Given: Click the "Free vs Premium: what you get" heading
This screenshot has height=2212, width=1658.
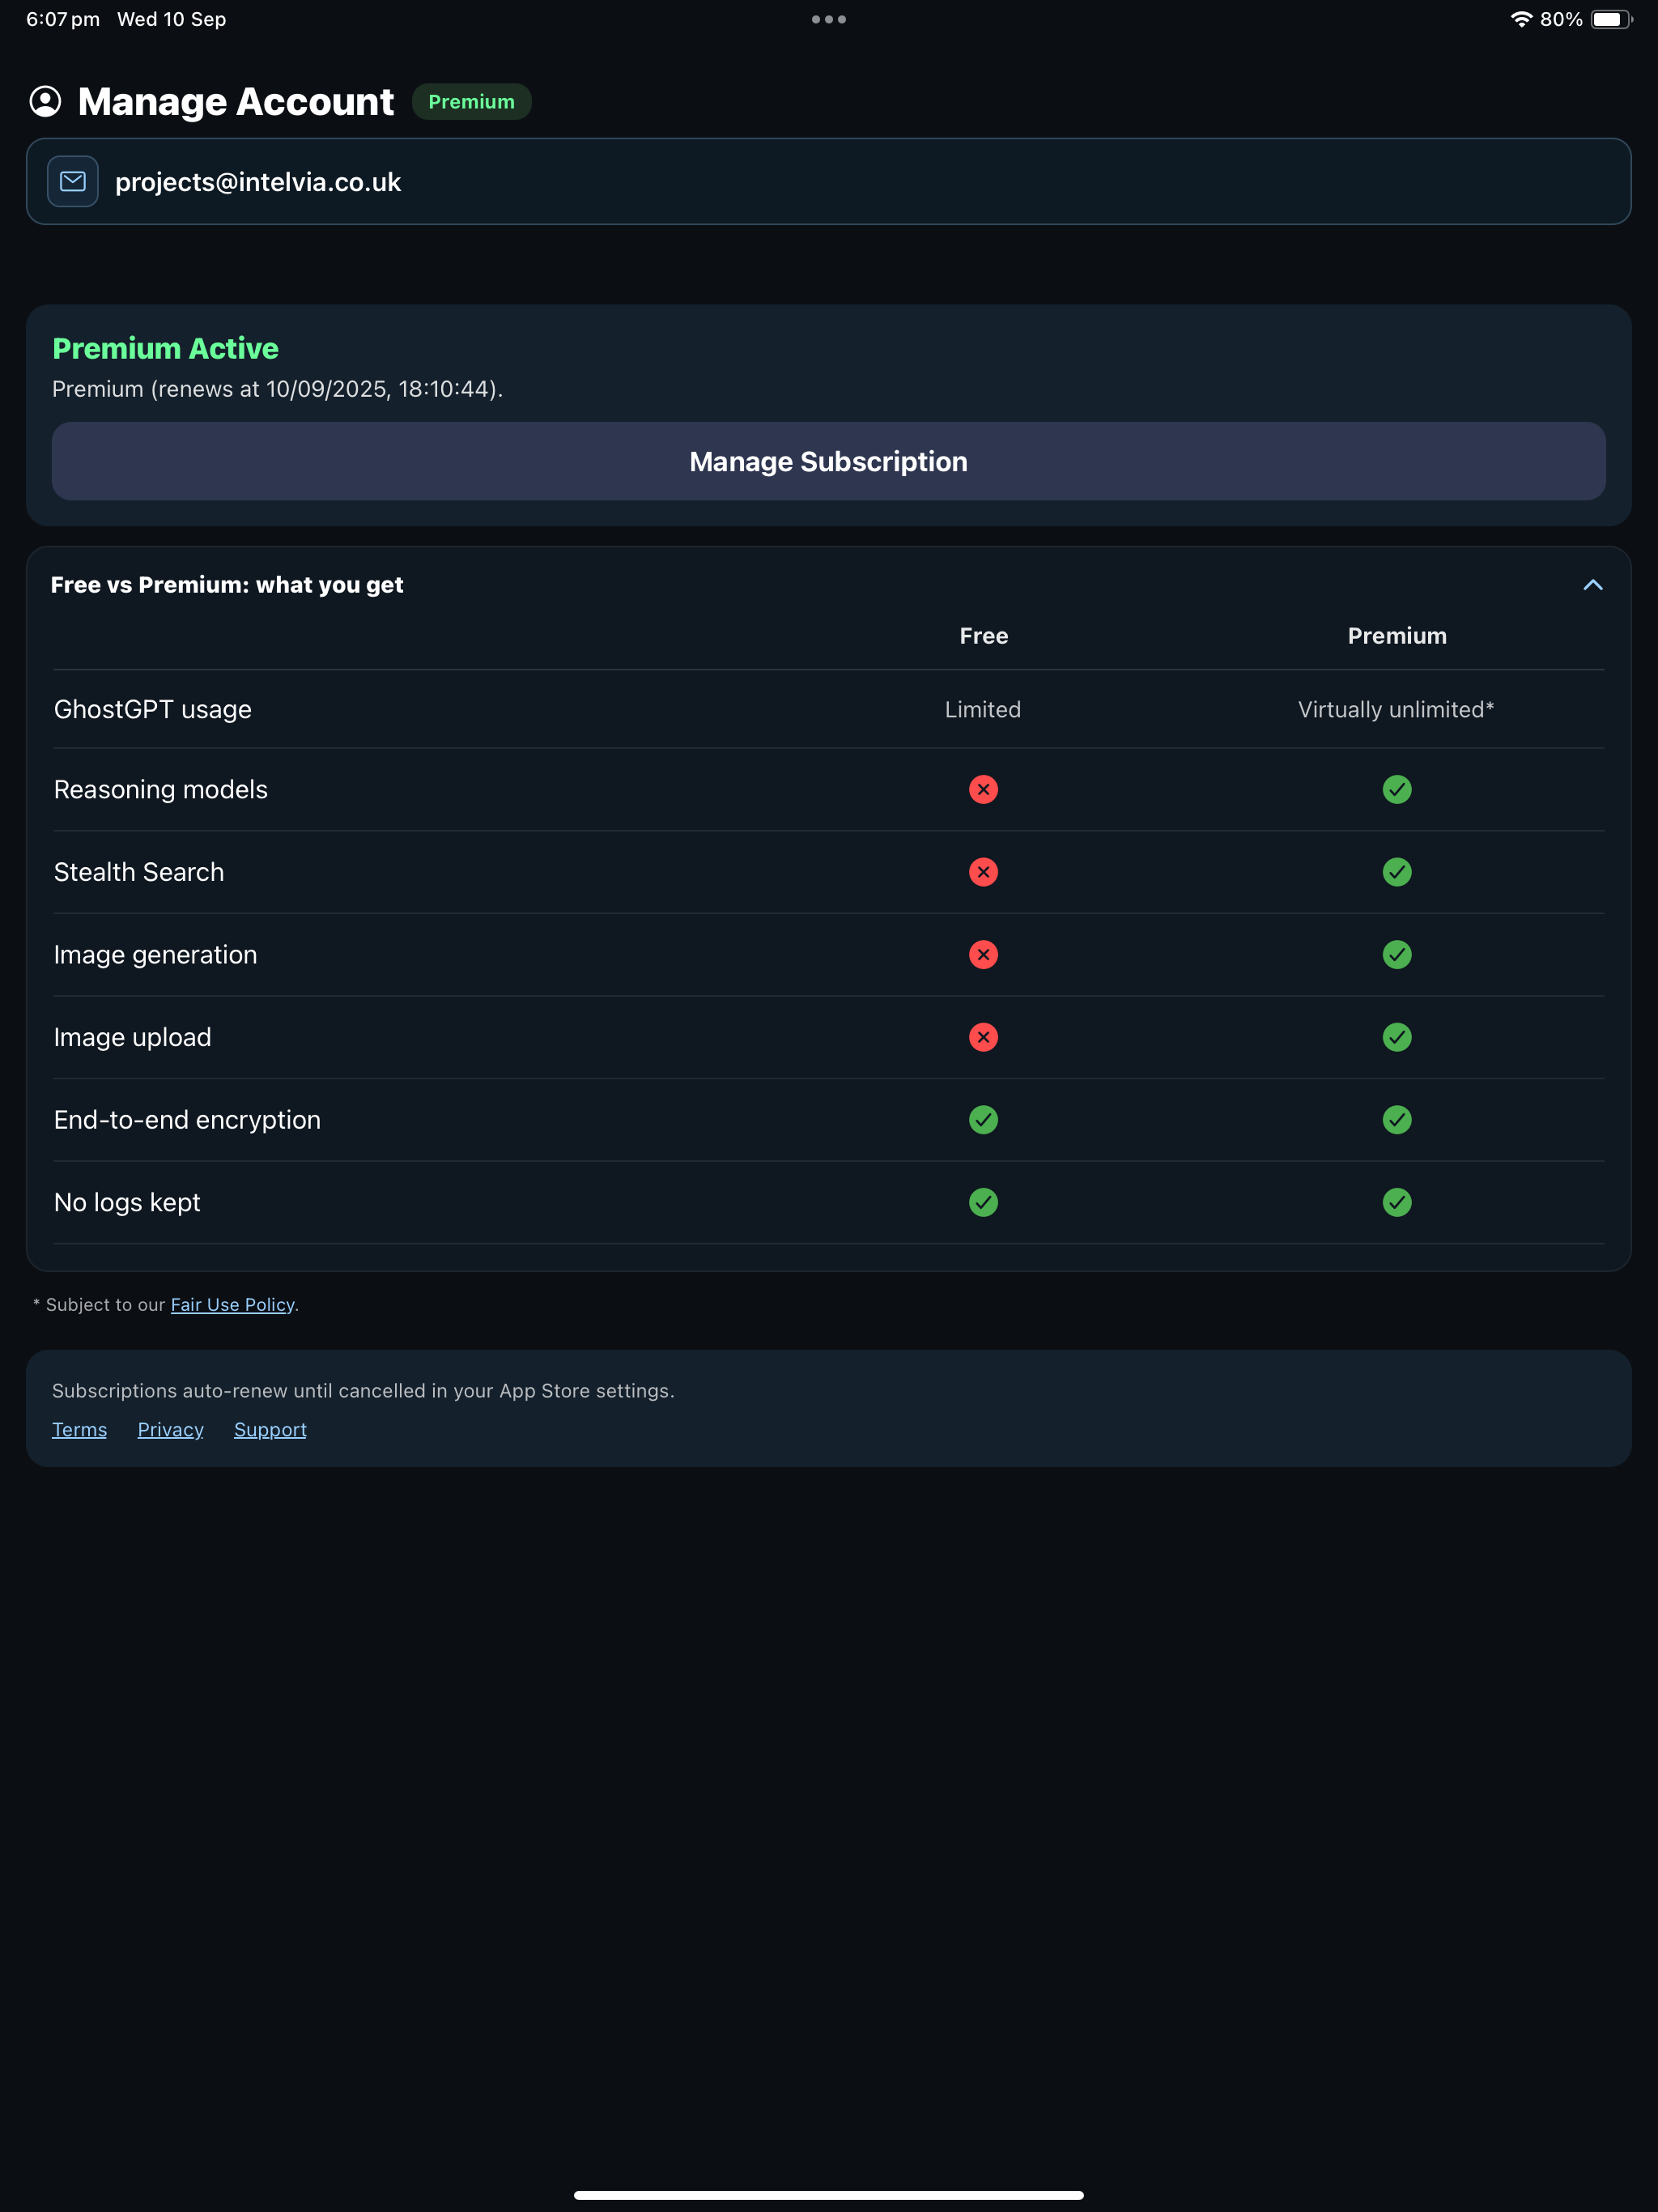Looking at the screenshot, I should click(x=227, y=585).
